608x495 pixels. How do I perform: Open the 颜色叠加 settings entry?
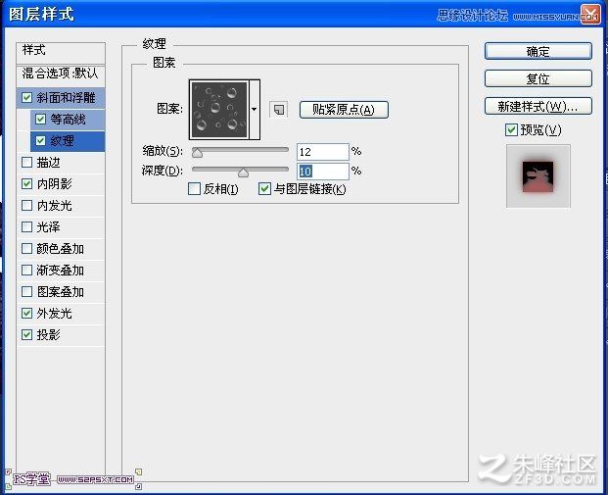coord(60,248)
